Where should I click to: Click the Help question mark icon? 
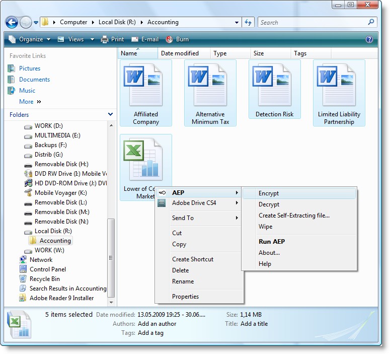pyautogui.click(x=369, y=39)
